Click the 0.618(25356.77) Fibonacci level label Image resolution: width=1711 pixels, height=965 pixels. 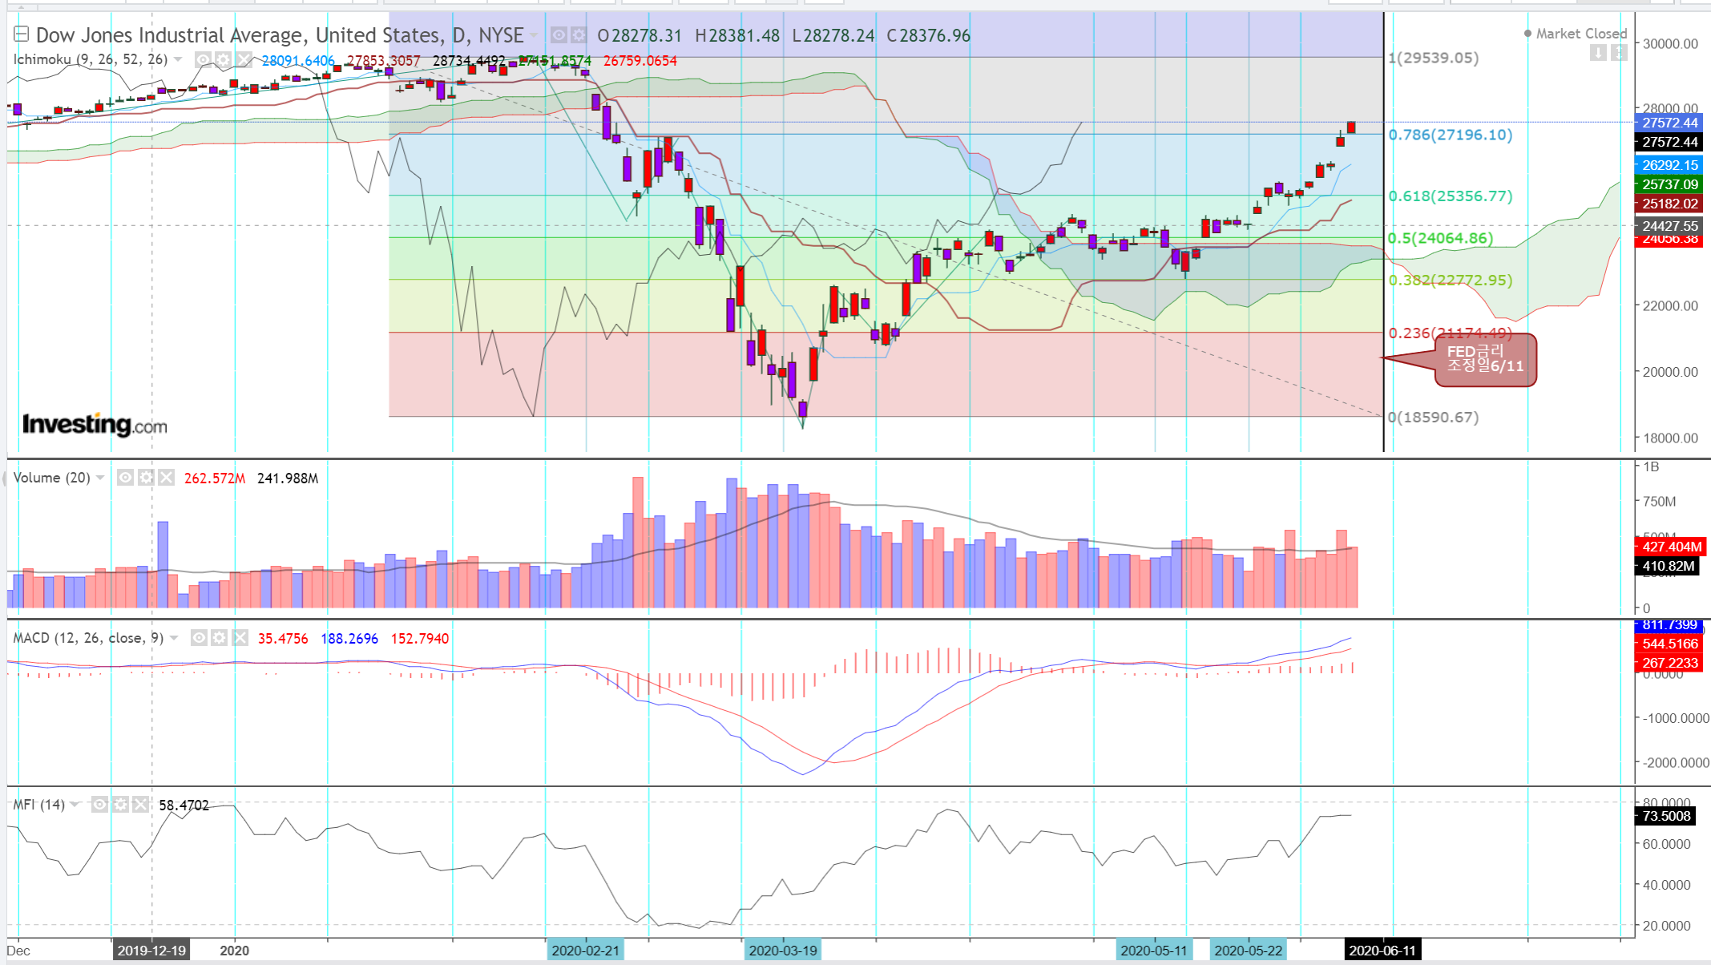click(1450, 196)
